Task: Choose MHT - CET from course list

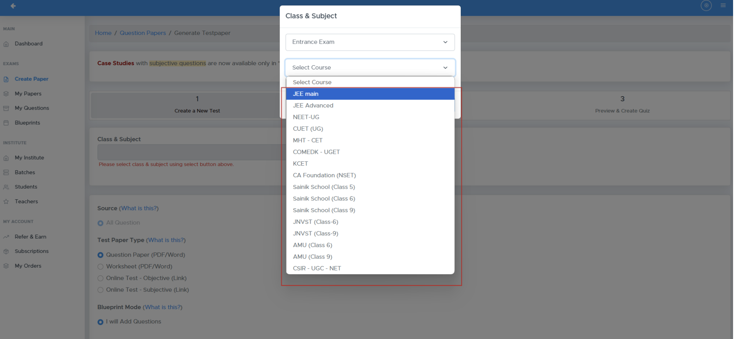Action: (370, 140)
